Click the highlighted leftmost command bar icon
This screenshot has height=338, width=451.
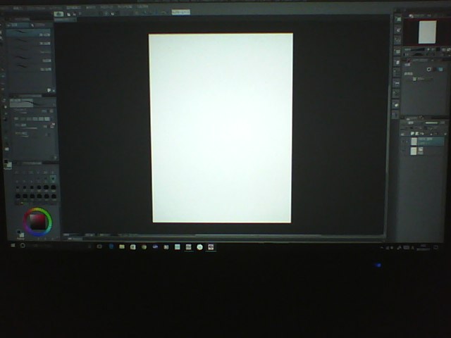pyautogui.click(x=59, y=13)
